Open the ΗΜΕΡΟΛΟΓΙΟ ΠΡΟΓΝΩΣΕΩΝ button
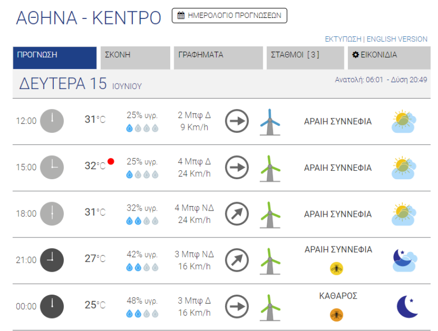438x331 pixels. (229, 15)
